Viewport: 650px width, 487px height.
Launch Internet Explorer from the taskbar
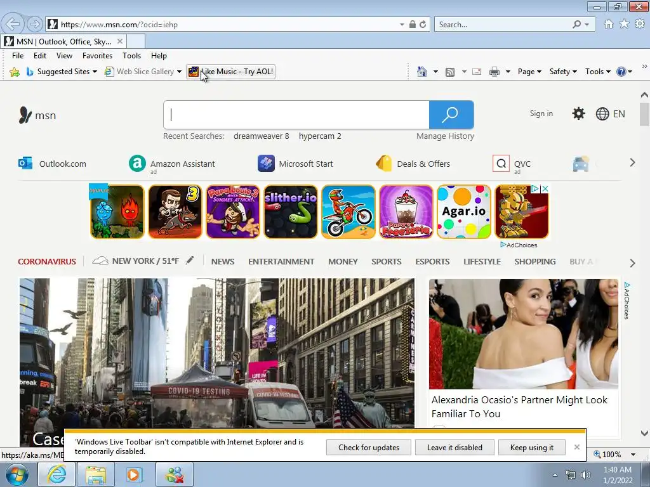click(x=56, y=474)
